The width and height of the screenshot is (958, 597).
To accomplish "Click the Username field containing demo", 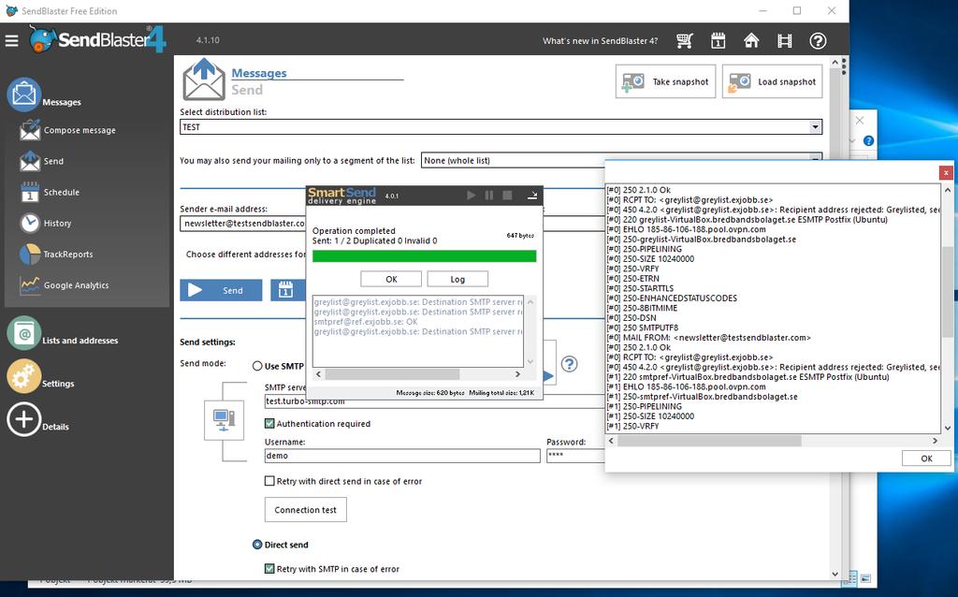I will point(402,456).
